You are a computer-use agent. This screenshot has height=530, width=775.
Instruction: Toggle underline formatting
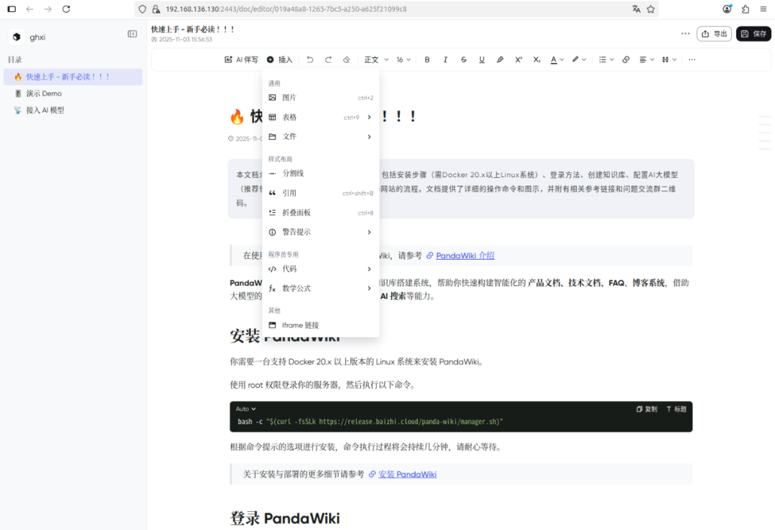[x=482, y=60]
